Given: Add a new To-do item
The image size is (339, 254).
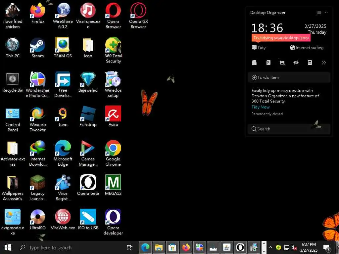Looking at the screenshot, I should [289, 77].
